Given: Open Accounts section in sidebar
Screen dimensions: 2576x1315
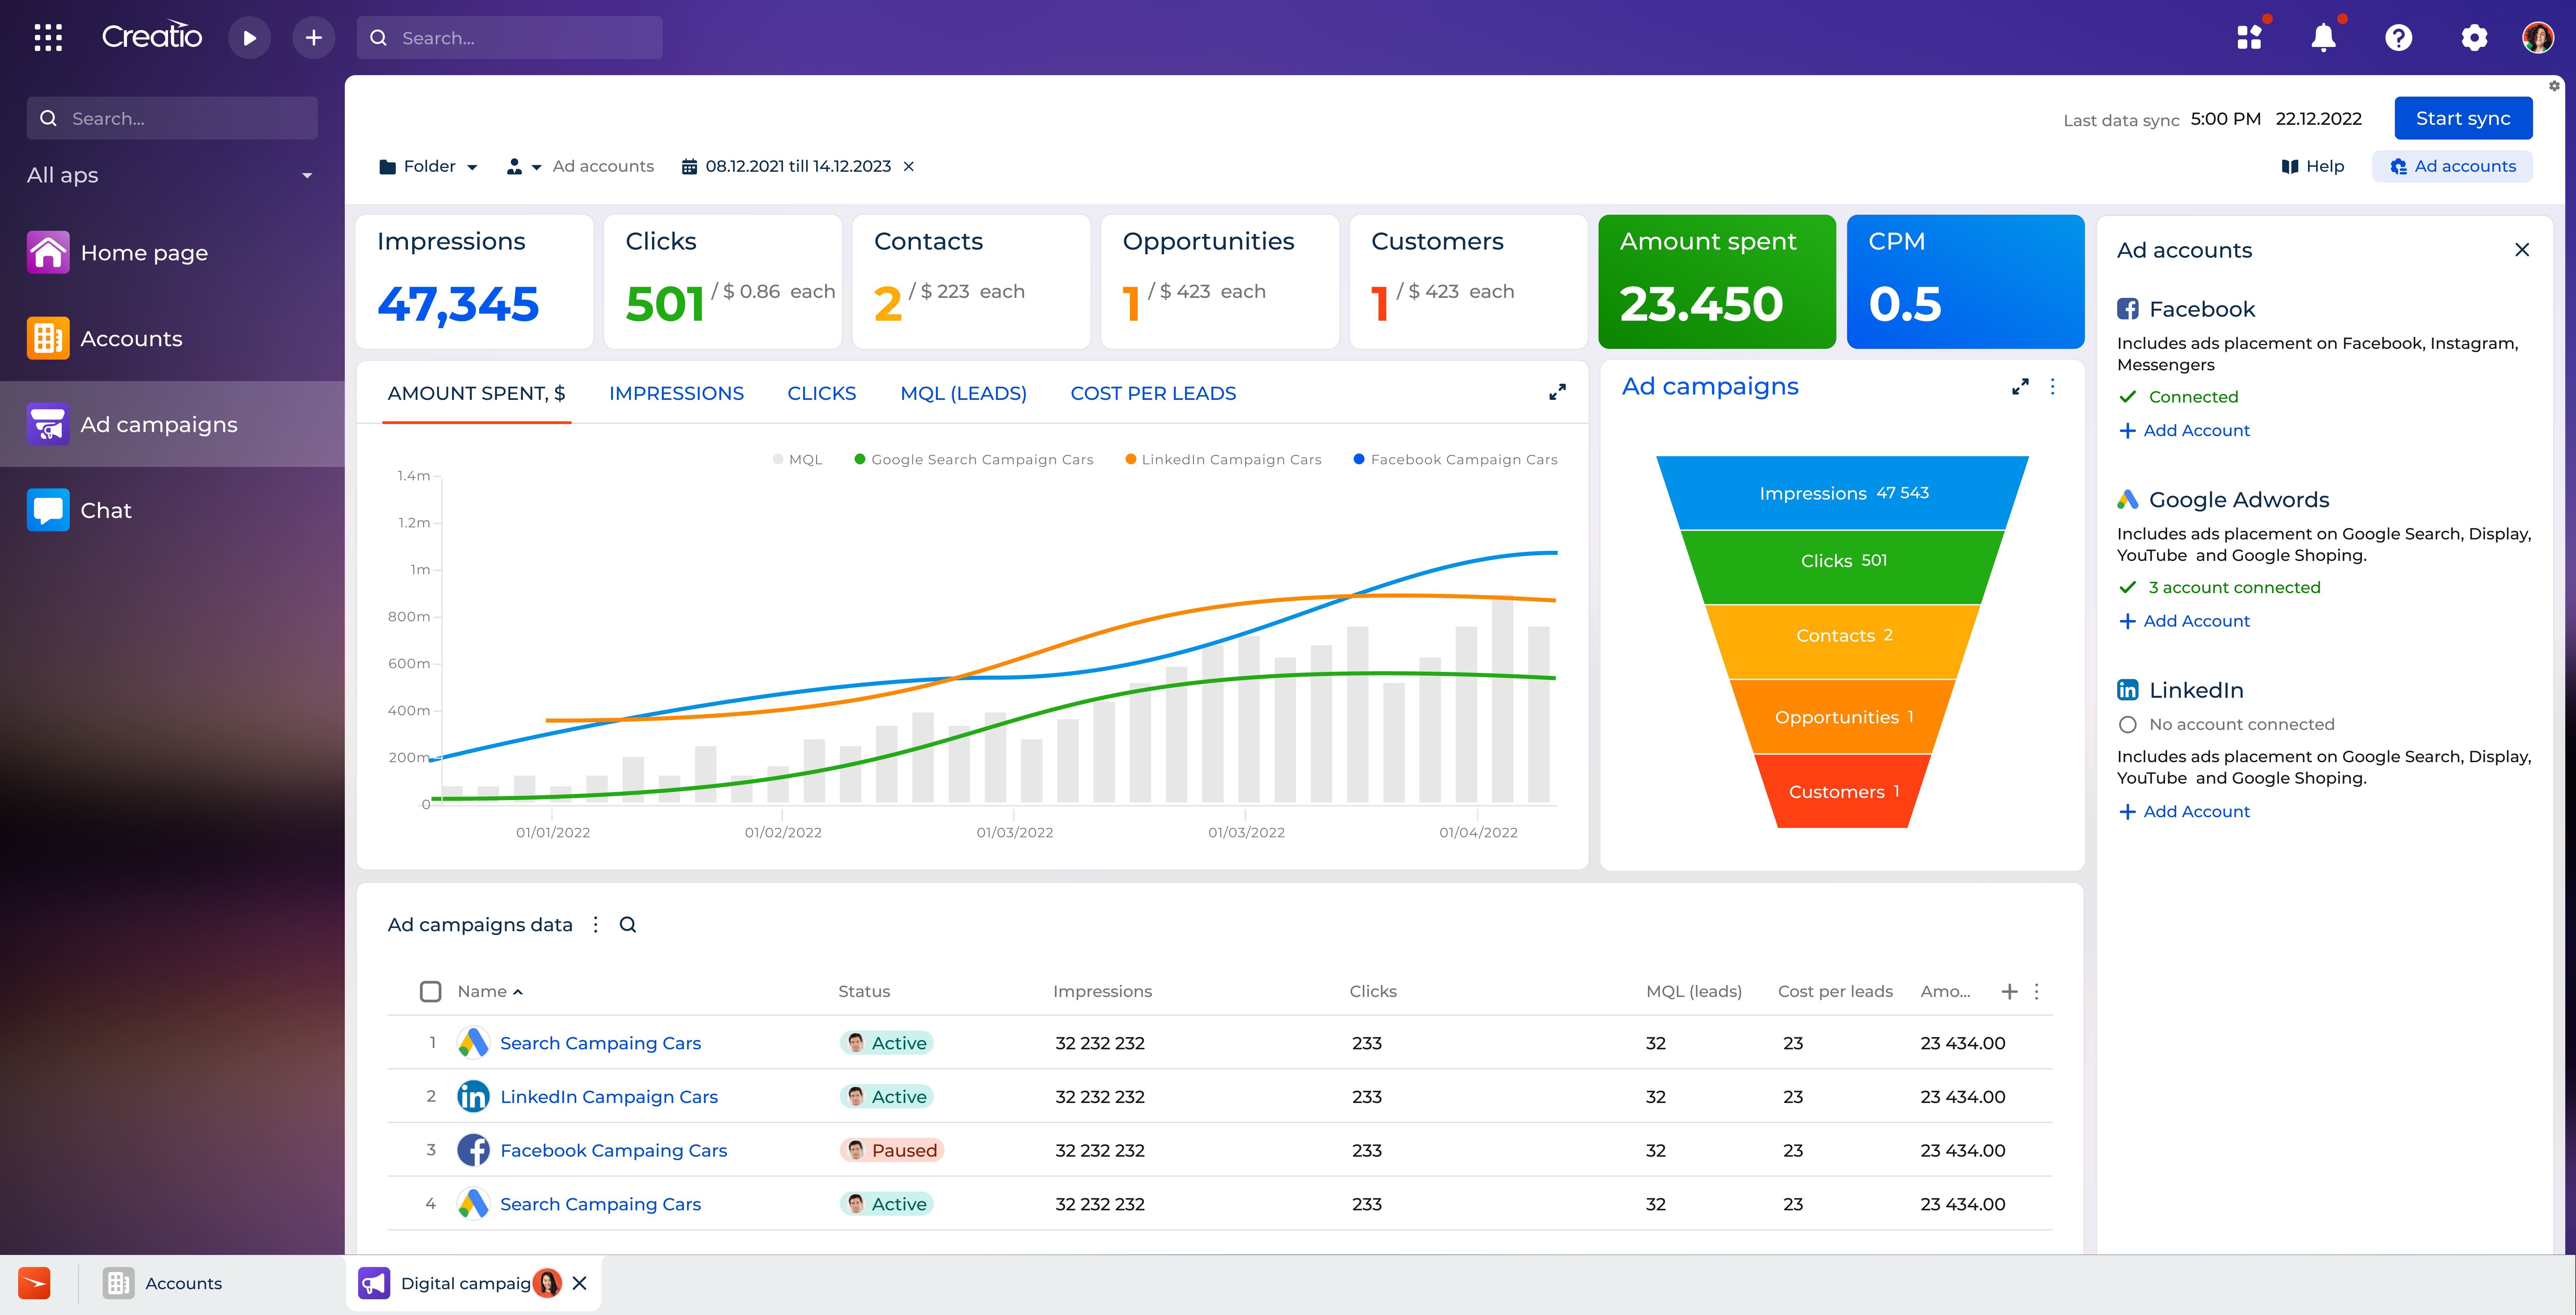Looking at the screenshot, I should (x=131, y=338).
